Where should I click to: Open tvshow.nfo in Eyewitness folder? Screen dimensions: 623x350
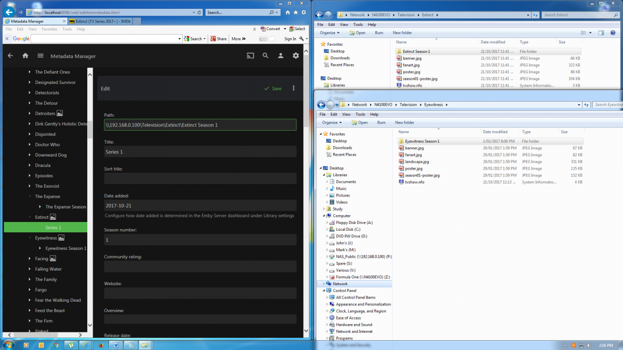point(414,182)
